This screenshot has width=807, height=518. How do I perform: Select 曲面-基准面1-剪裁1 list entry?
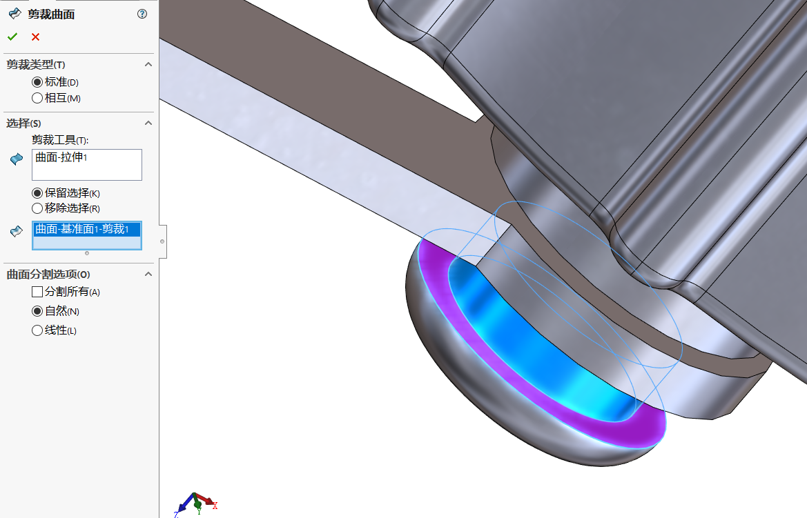[86, 229]
